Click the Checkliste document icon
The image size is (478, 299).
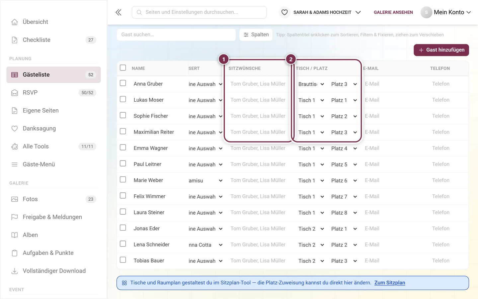(x=15, y=40)
